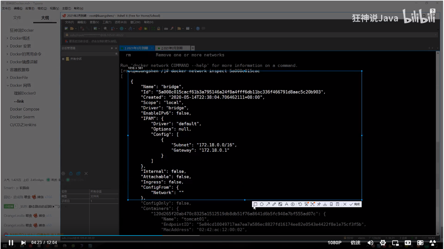Click Xshell font toolbar icon
444x249 pixels.
pos(130,28)
